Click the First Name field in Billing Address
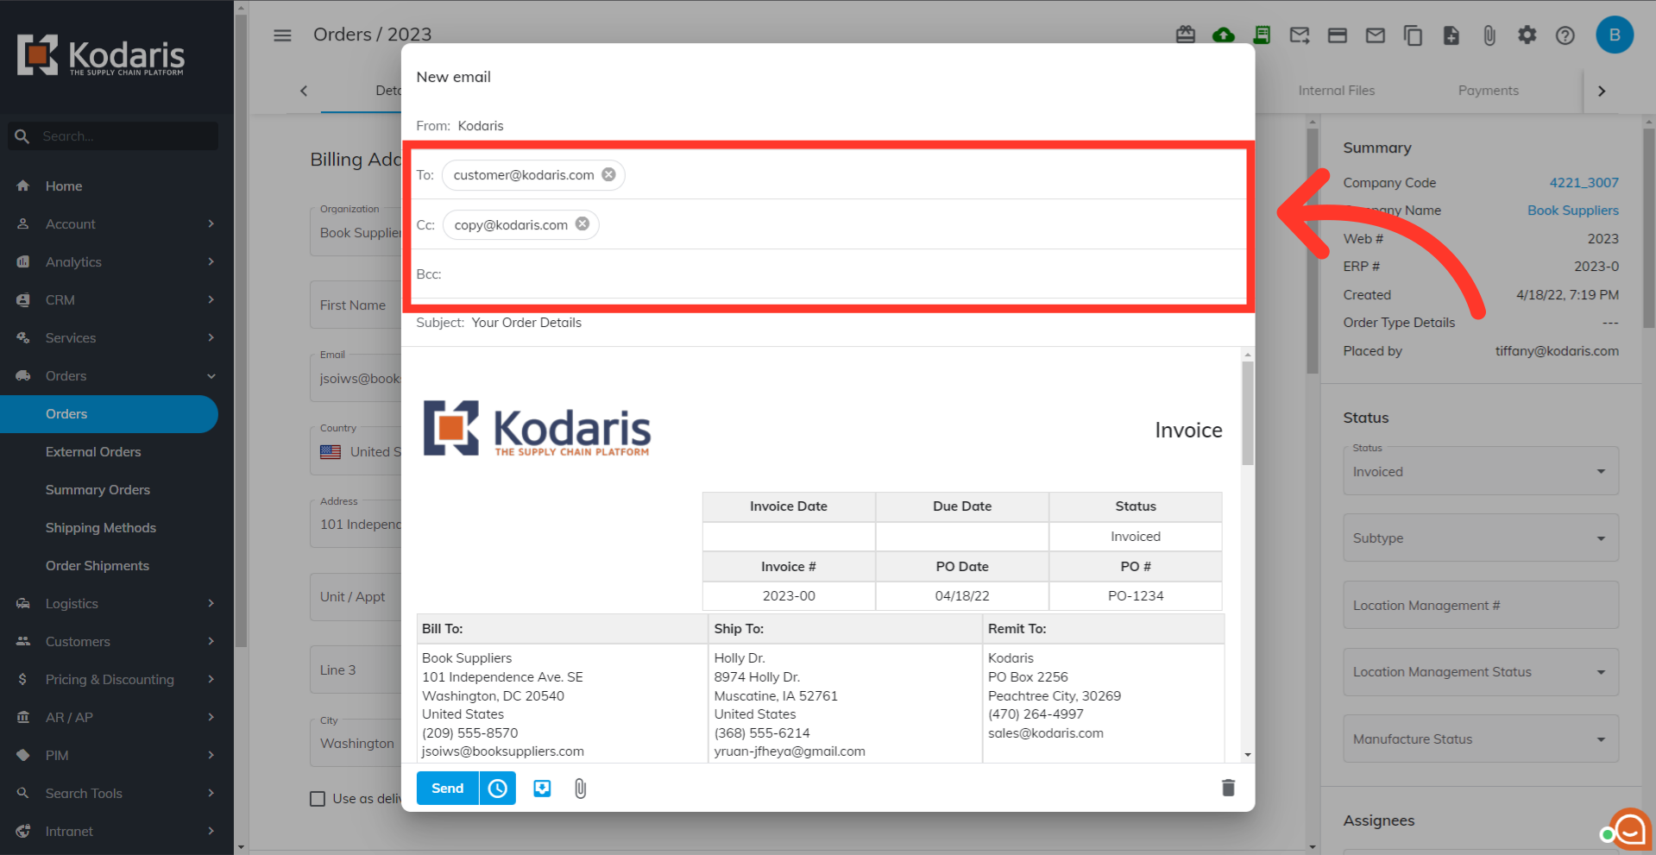This screenshot has height=855, width=1656. coord(356,305)
